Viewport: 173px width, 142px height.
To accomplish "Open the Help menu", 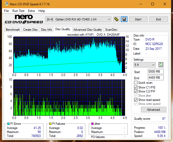I will (x=42, y=11).
